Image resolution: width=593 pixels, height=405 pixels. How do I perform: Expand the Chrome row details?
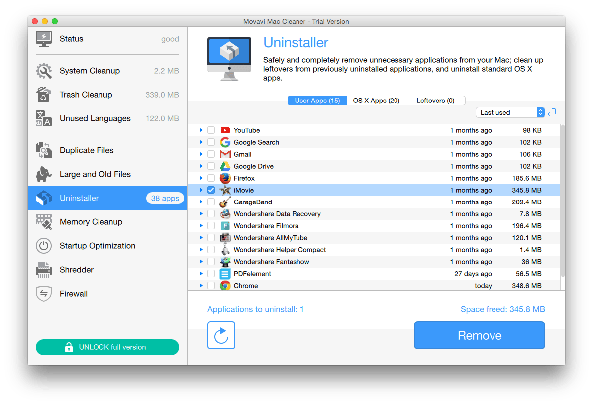(201, 286)
